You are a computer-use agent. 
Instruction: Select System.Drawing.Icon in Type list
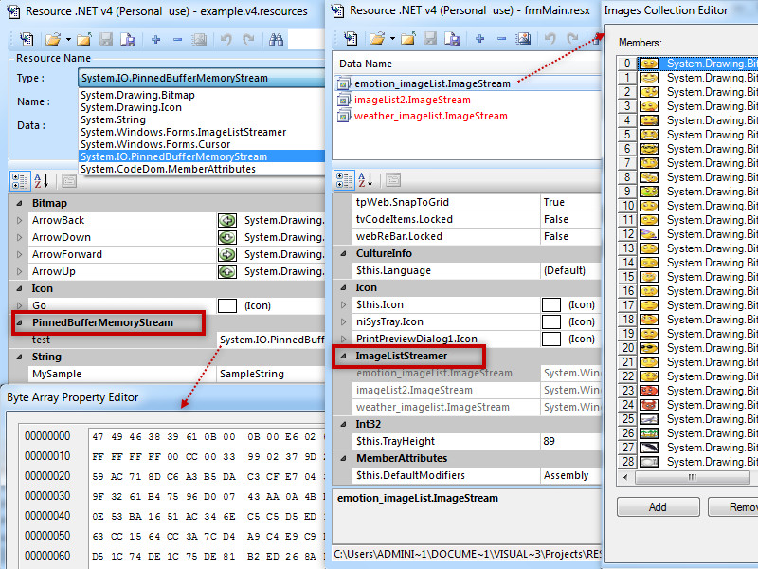click(201, 107)
